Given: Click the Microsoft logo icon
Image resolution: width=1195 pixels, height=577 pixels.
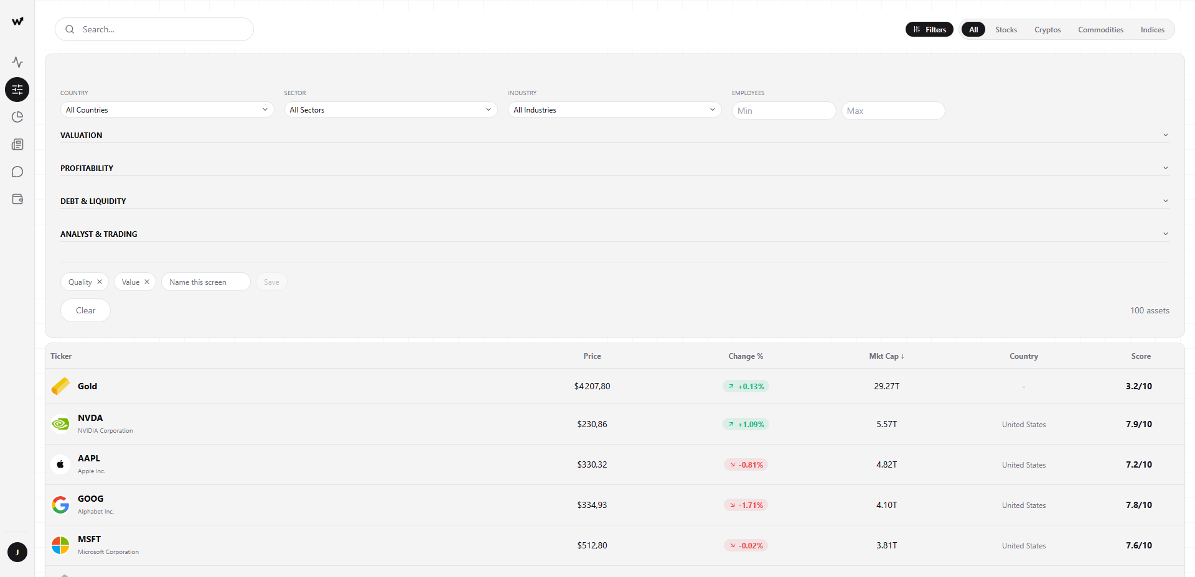Looking at the screenshot, I should tap(60, 545).
